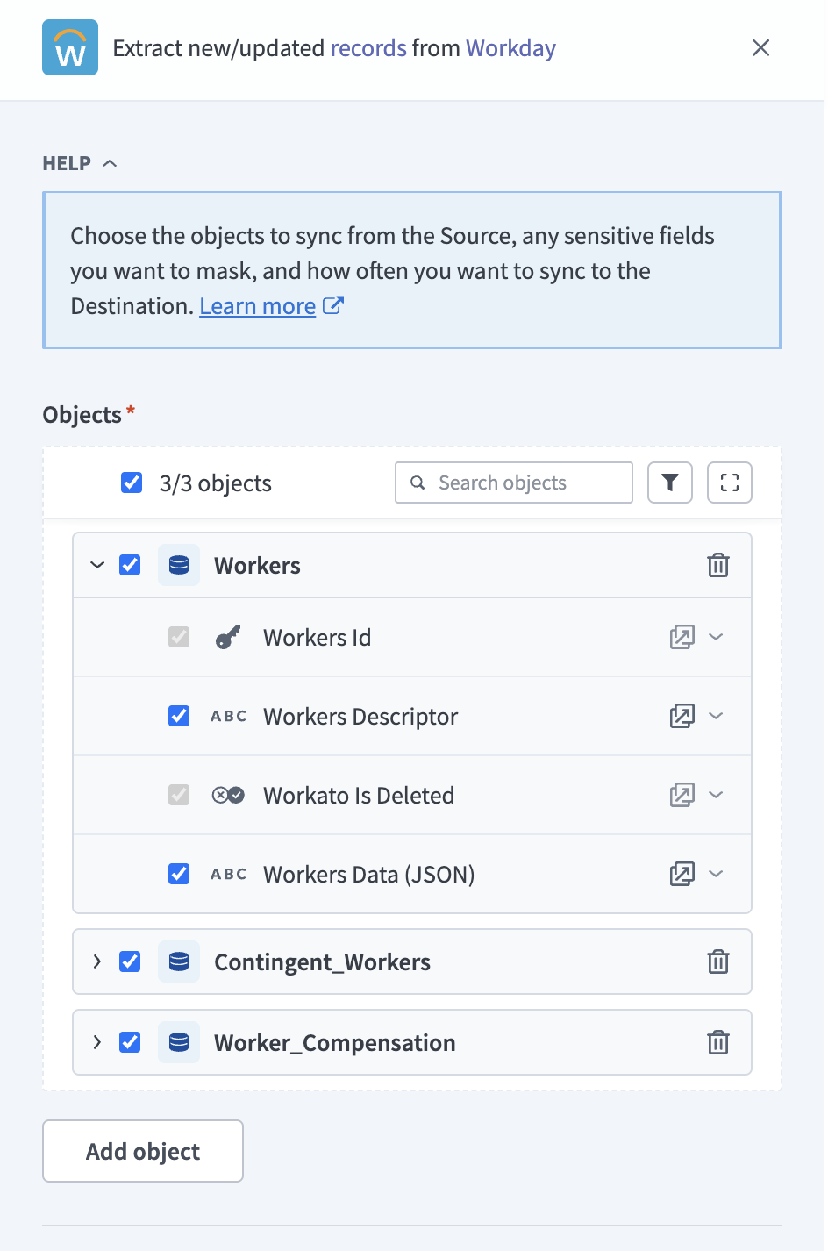Uncheck the Workers Descriptor field
The width and height of the screenshot is (828, 1251).
click(179, 716)
